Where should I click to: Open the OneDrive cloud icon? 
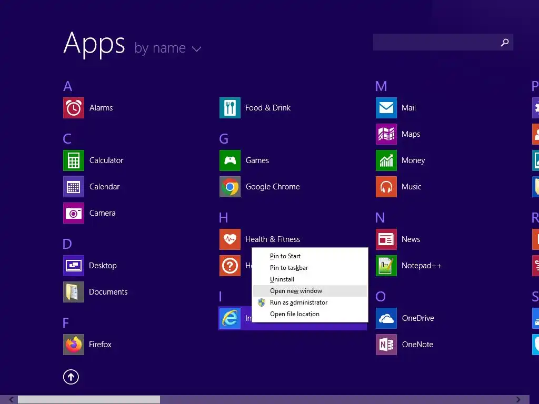coord(386,318)
